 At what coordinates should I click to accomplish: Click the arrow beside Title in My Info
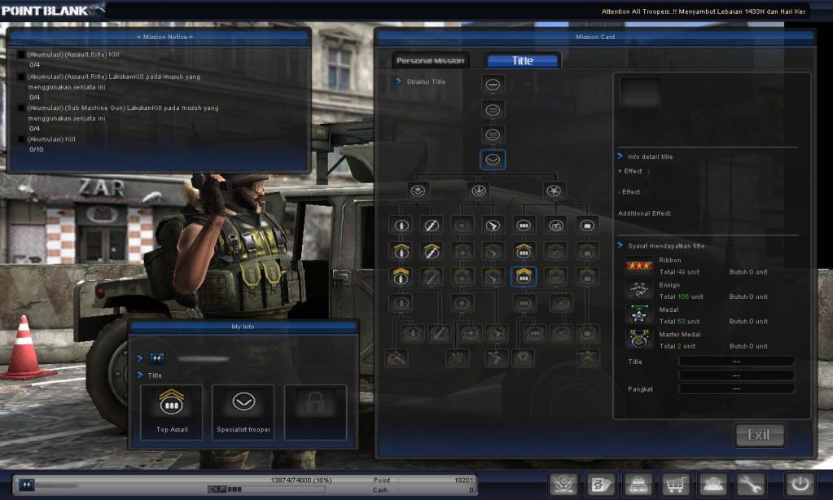(x=140, y=375)
